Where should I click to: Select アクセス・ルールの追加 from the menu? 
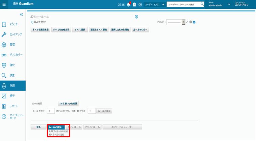(x=58, y=131)
